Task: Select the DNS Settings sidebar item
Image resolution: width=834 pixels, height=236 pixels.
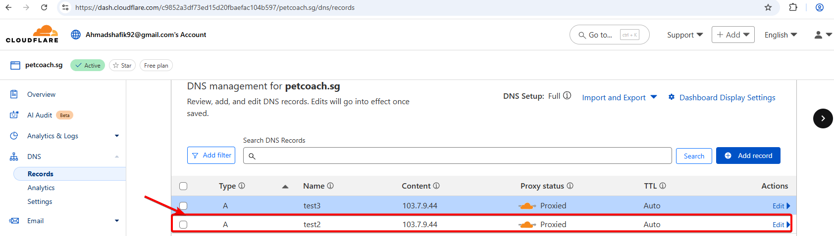Action: [40, 201]
